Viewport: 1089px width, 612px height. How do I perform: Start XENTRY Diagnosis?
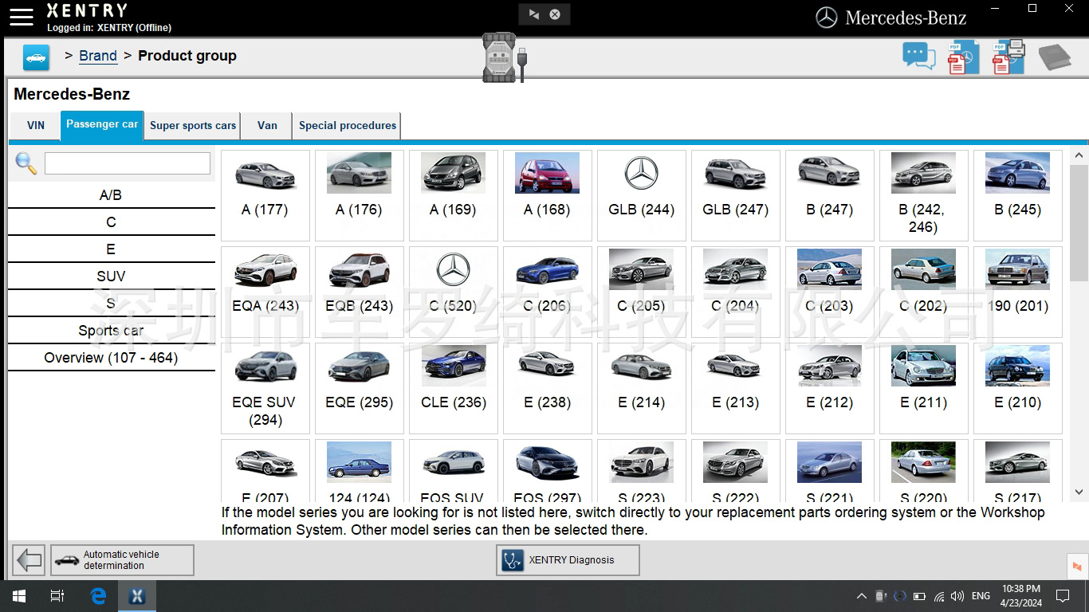[x=568, y=560]
